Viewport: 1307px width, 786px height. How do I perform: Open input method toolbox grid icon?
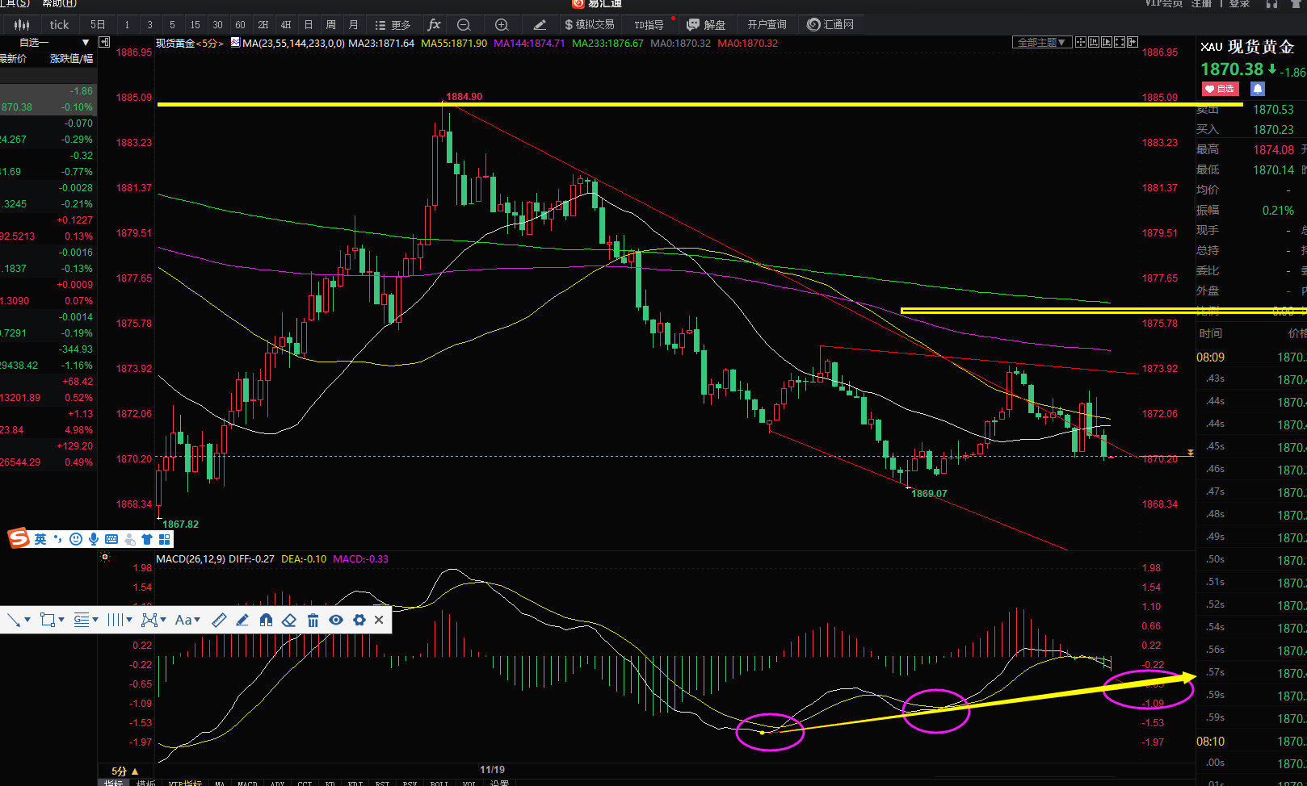click(x=165, y=539)
